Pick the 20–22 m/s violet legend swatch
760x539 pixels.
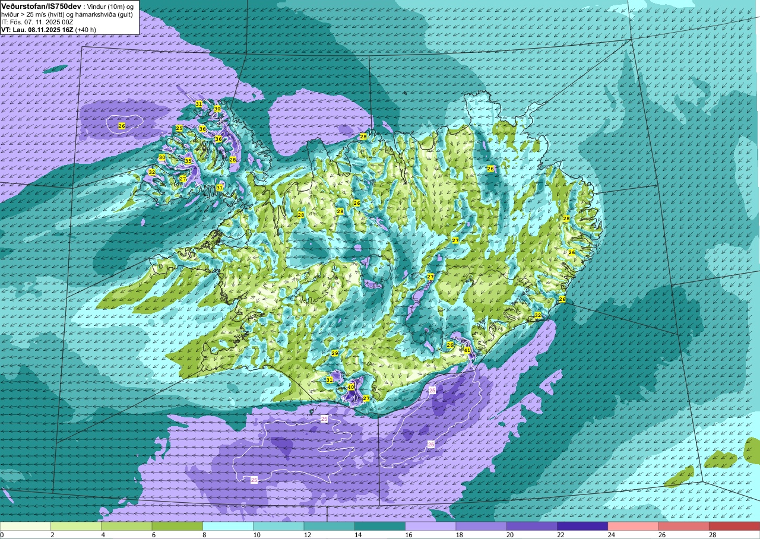pos(532,526)
